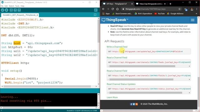Screen dimensions: 200x112
Task: Go forward in the browser
Action: click(108, 9)
